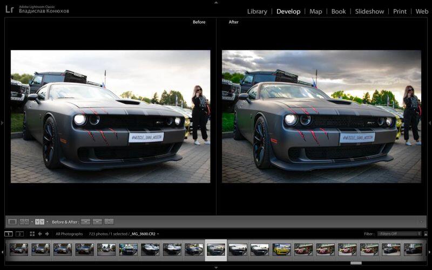Swap Before and After settings icon
The image size is (432, 270).
point(109,222)
